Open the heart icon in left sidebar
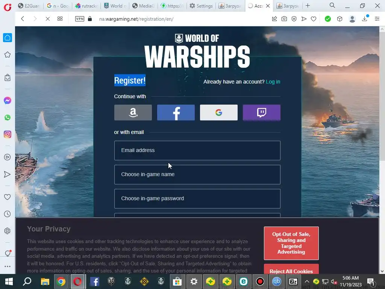The height and width of the screenshot is (289, 385). (8, 197)
